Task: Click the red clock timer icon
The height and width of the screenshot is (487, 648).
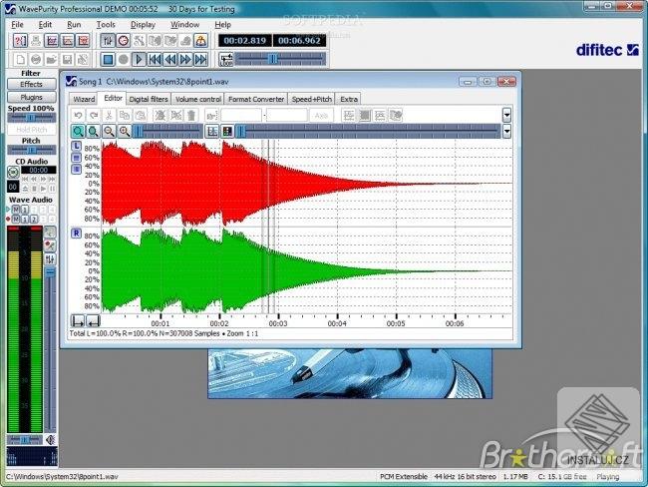Action: point(124,41)
